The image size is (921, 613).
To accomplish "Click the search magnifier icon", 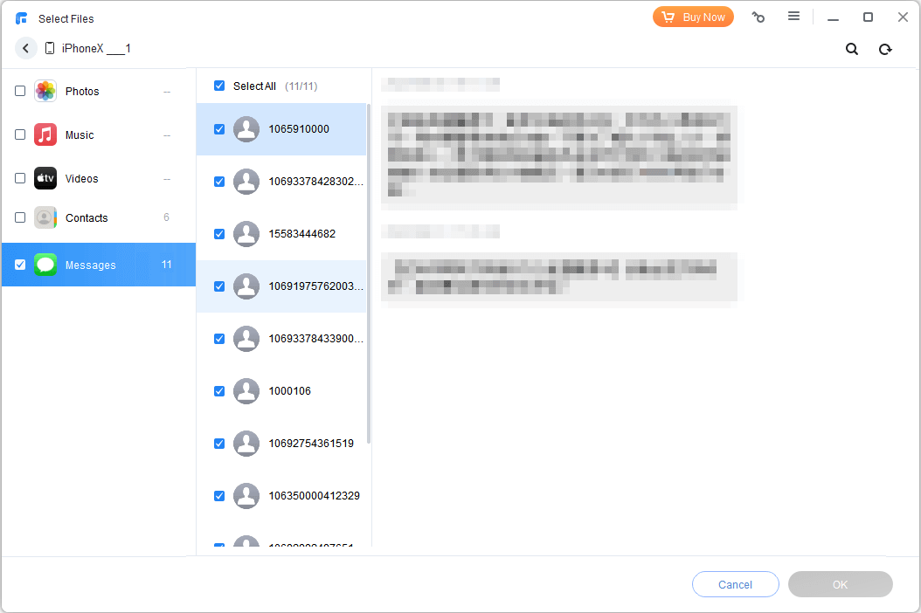I will click(x=851, y=50).
